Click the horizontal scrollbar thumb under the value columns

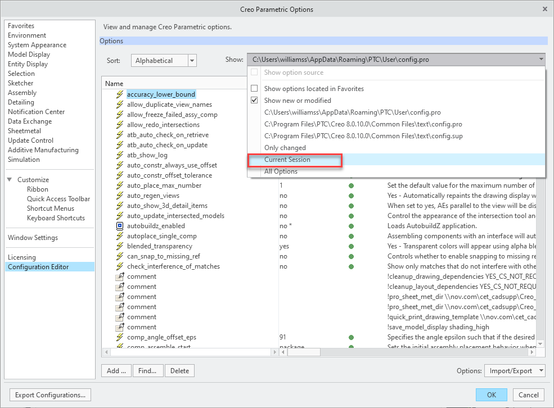click(304, 352)
